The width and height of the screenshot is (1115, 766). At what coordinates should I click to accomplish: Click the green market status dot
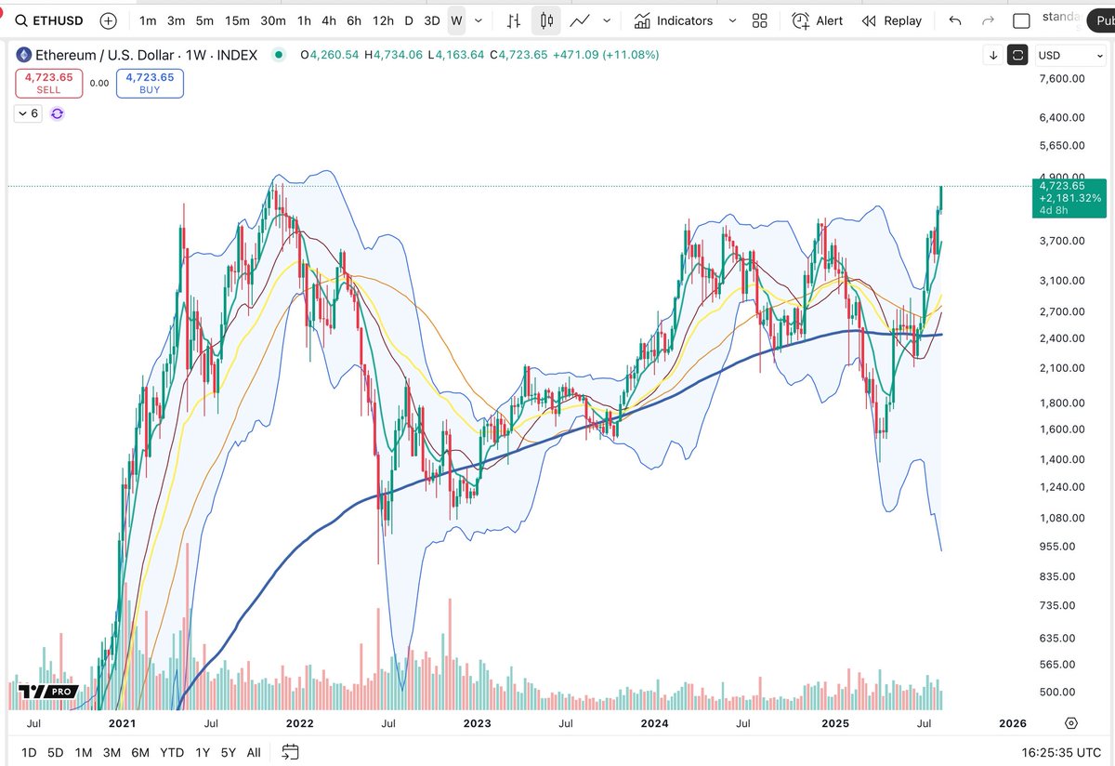coord(278,55)
